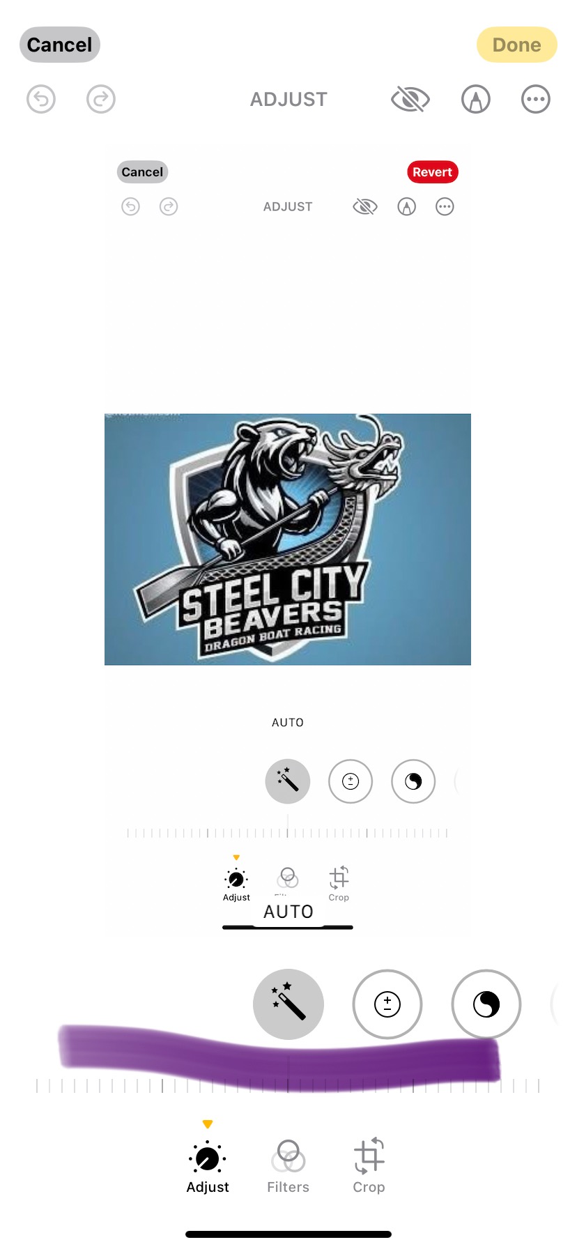Tap the small Brilliance icon inside the embedded screenshot
This screenshot has width=577, height=1249.
(x=413, y=781)
